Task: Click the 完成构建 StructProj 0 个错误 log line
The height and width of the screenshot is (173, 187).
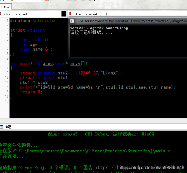Action: point(46,167)
